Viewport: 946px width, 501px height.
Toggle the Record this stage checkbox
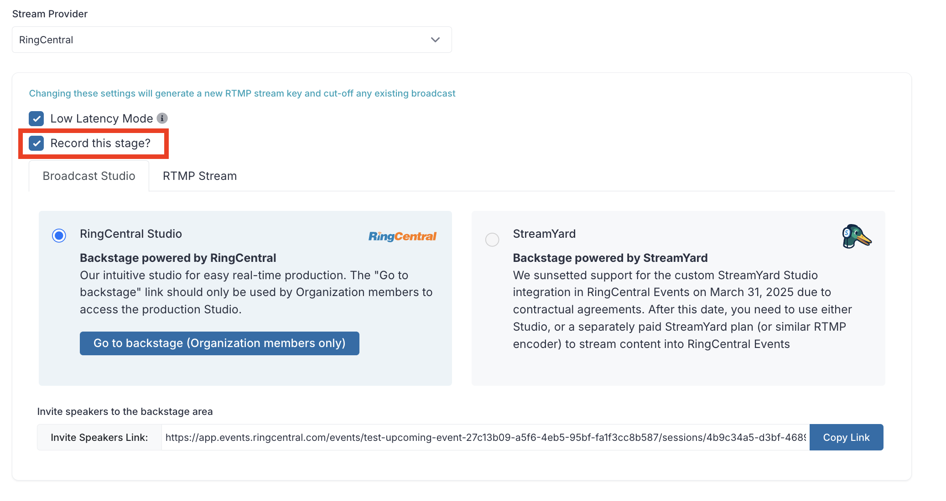coord(36,143)
